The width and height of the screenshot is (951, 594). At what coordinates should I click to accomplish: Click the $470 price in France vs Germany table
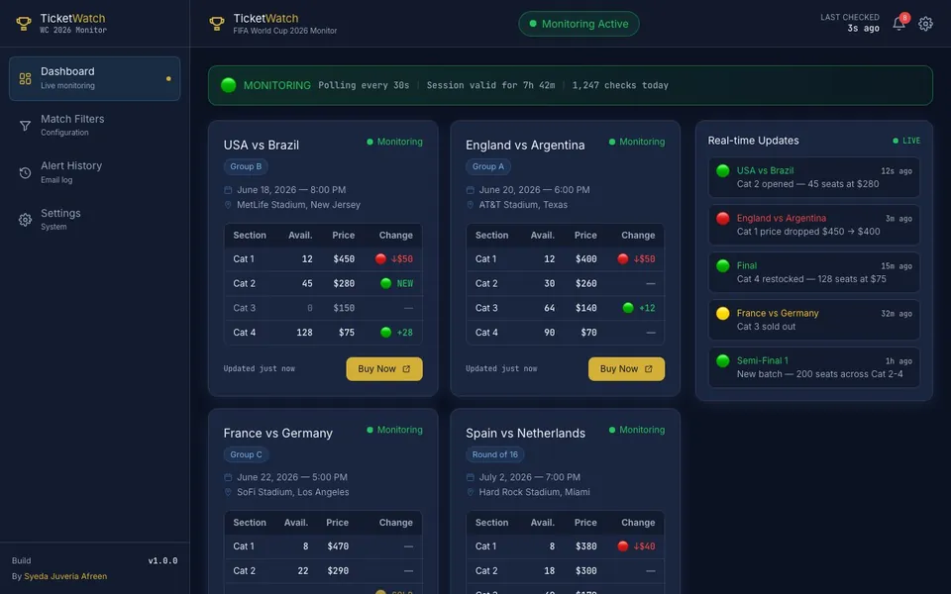(338, 546)
